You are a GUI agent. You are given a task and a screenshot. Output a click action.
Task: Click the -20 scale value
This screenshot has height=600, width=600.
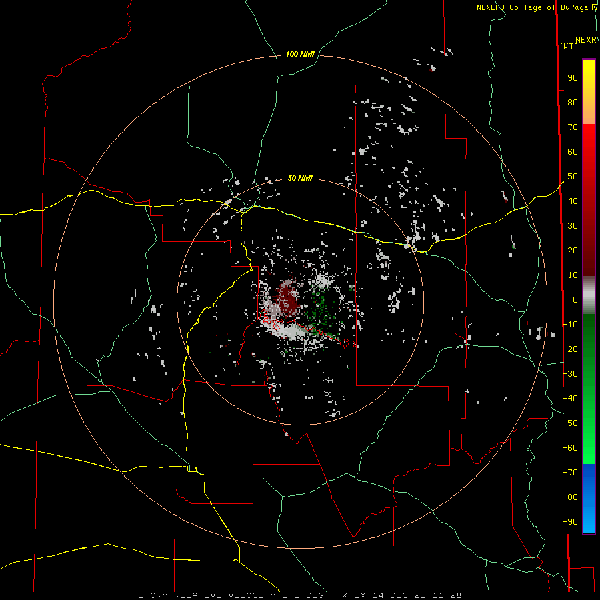tap(570, 349)
